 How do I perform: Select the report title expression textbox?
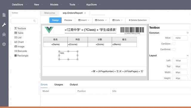pos(90,30)
